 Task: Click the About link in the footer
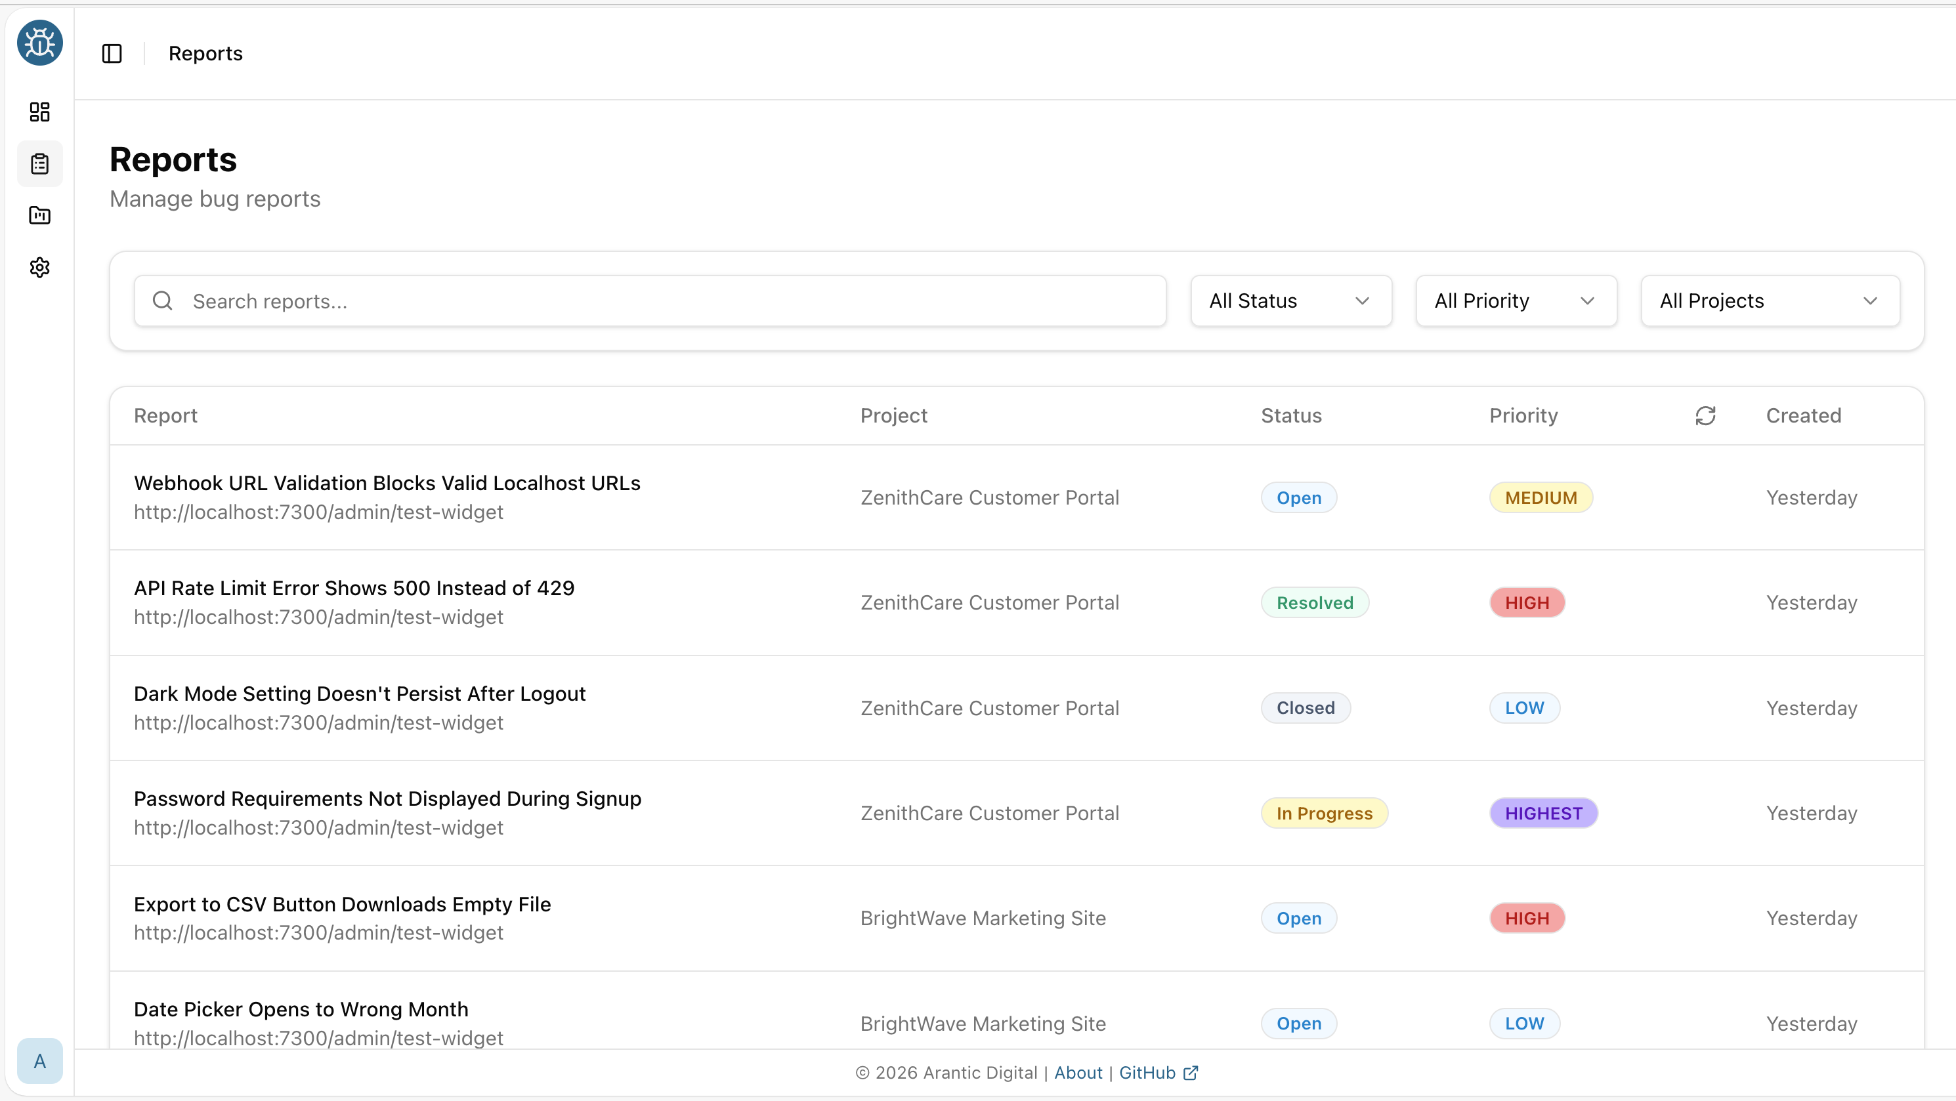coord(1078,1072)
